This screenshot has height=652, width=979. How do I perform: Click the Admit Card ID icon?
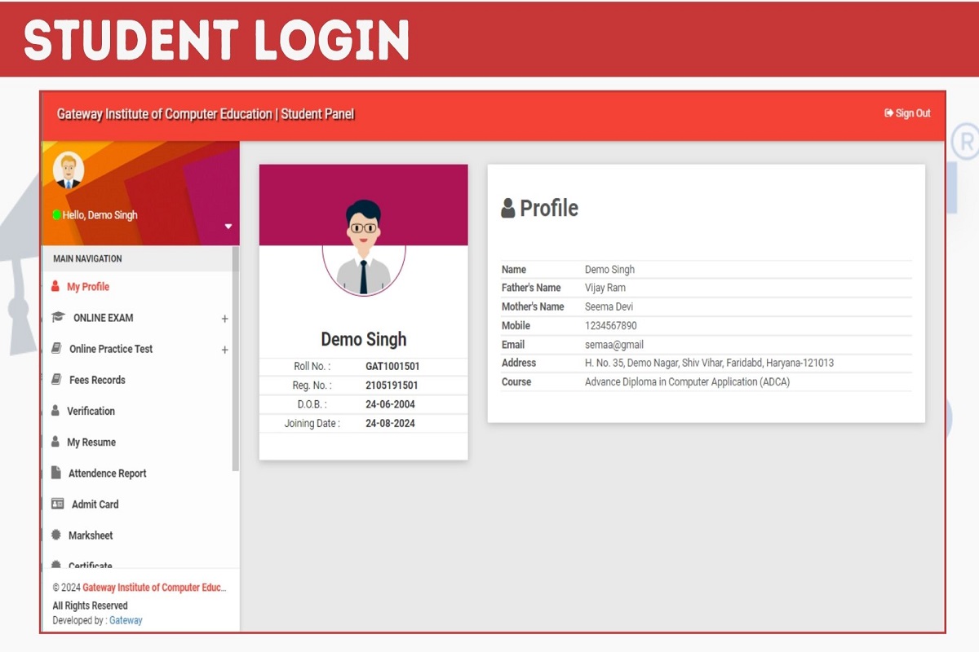tap(57, 504)
